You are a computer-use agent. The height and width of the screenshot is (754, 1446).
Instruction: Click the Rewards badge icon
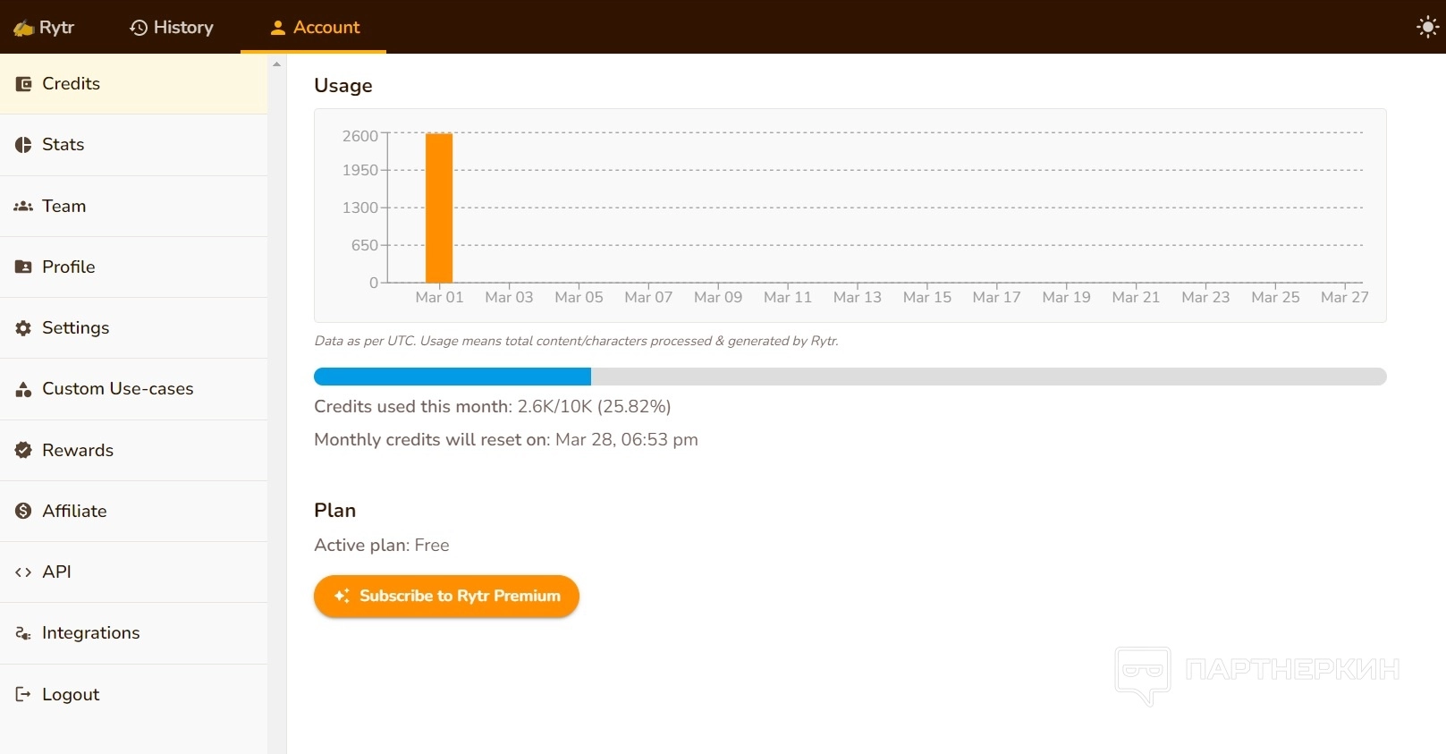pos(23,450)
